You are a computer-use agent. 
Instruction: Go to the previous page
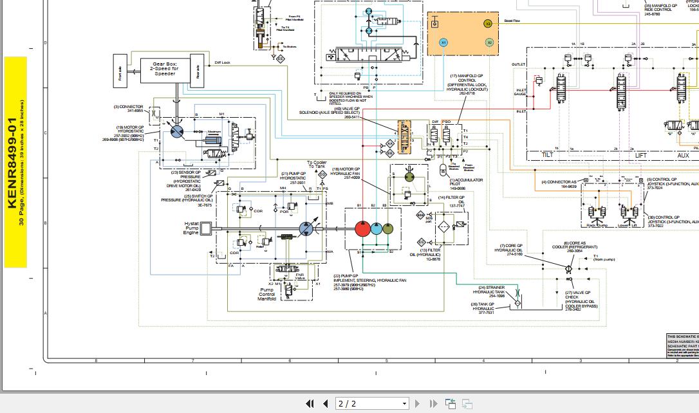pyautogui.click(x=325, y=403)
